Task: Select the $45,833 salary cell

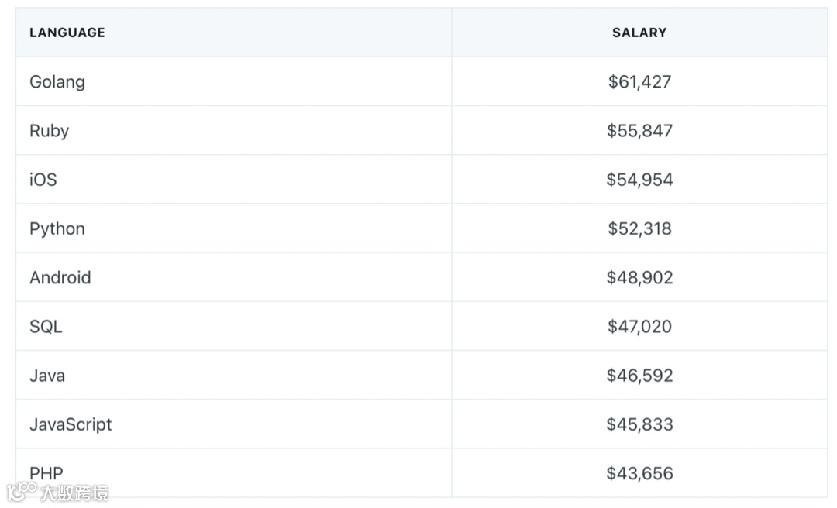Action: (639, 425)
